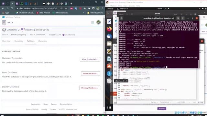Go back in Chrome browser
Image resolution: width=207 pixels, height=116 pixels.
pos(3,8)
